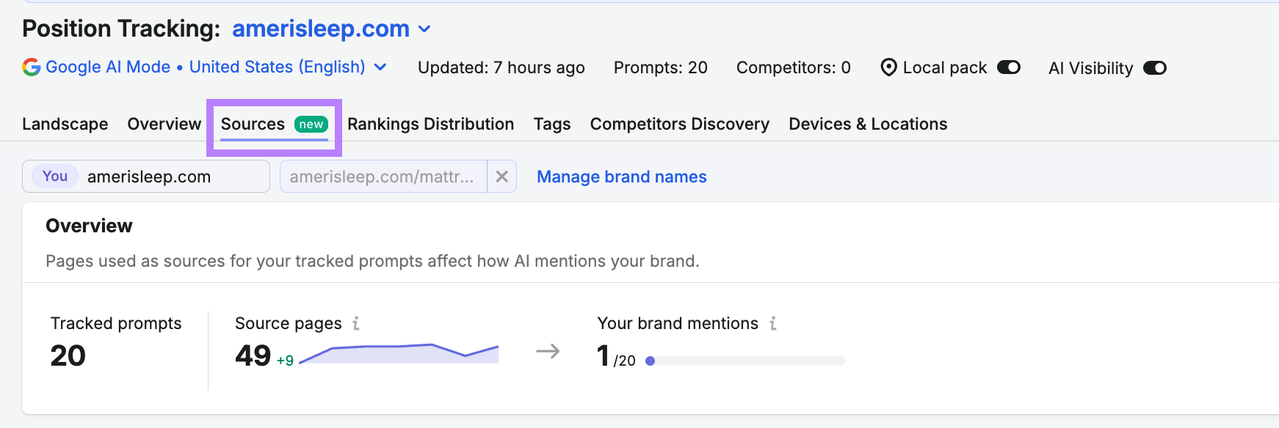Click the You amerisleep.com domain field
Image resolution: width=1279 pixels, height=428 pixels.
pyautogui.click(x=146, y=177)
